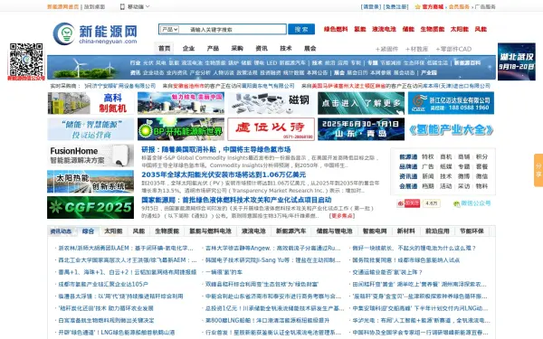This screenshot has height=339, width=543.
Task: Open the +材数库 link
Action: 416,49
